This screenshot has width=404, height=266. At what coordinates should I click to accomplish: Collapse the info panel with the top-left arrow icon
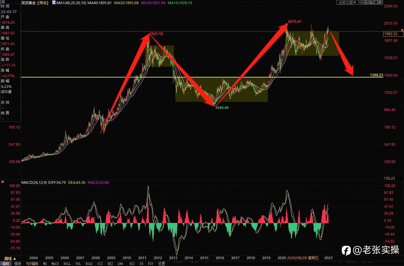click(3, 2)
